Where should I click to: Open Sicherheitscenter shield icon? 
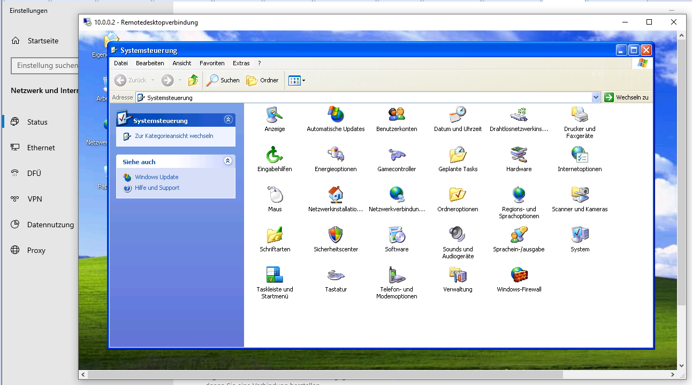tap(336, 235)
